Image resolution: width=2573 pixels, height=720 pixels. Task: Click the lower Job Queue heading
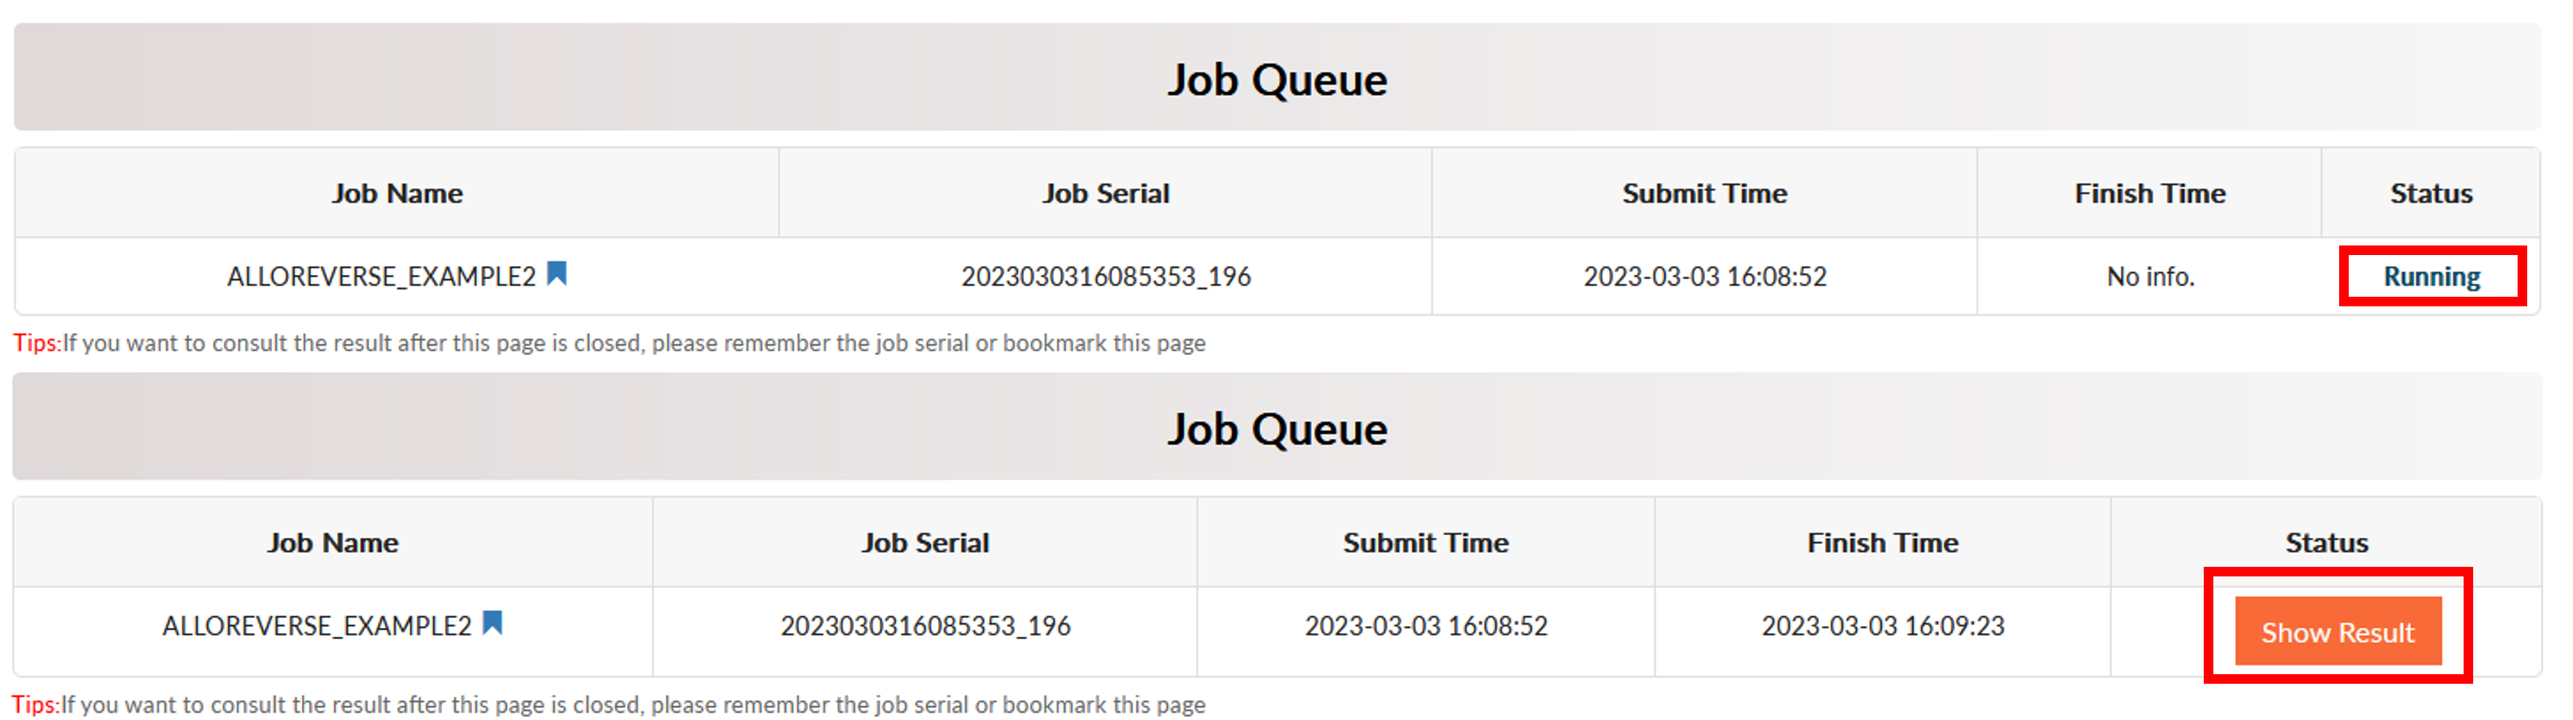click(x=1277, y=429)
